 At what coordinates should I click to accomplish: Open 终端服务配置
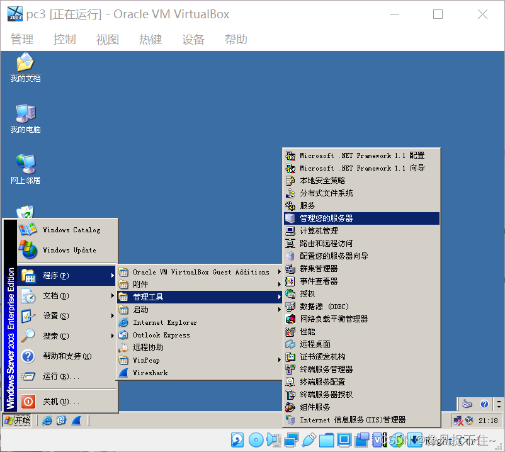(x=361, y=382)
